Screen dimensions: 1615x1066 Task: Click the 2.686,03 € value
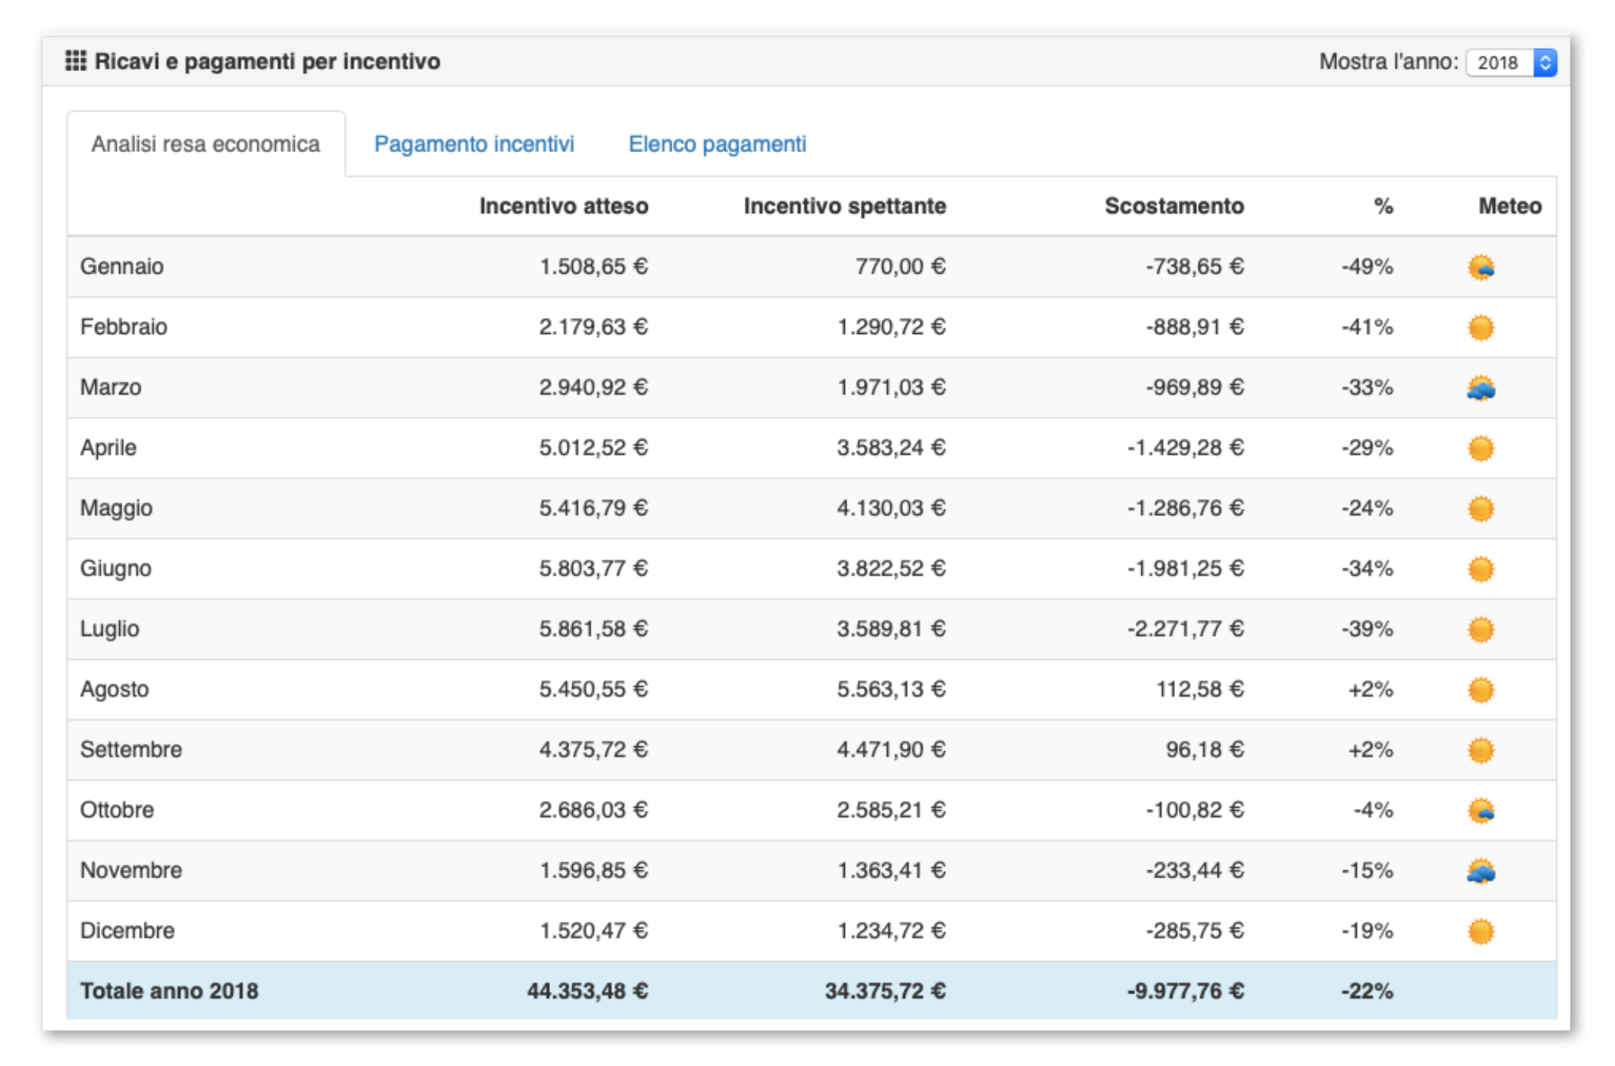[x=594, y=809]
